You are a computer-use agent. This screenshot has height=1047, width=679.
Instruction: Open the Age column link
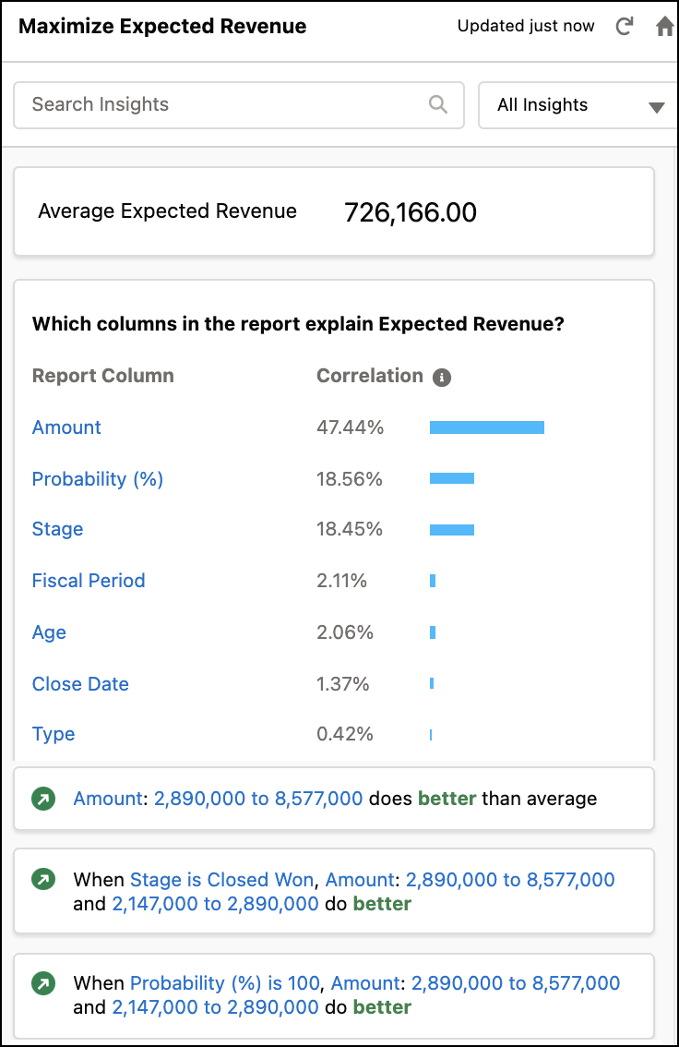(49, 632)
